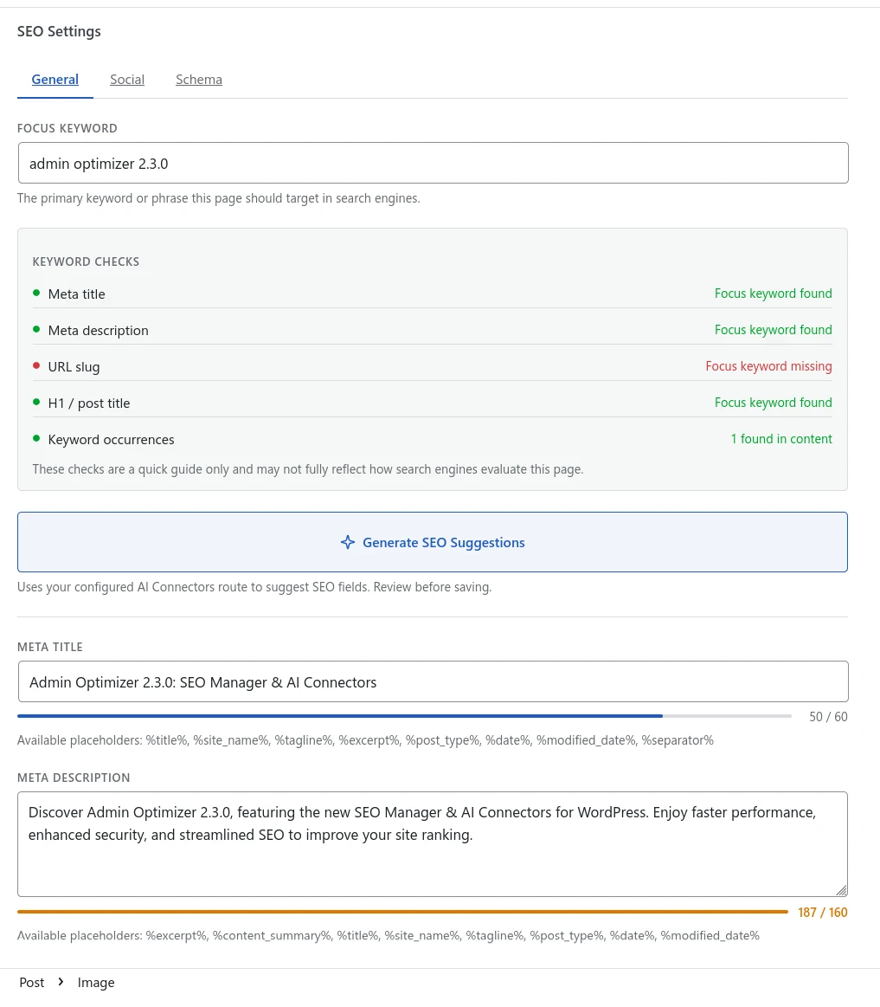
Task: Click the Meta Description text area
Action: (433, 844)
